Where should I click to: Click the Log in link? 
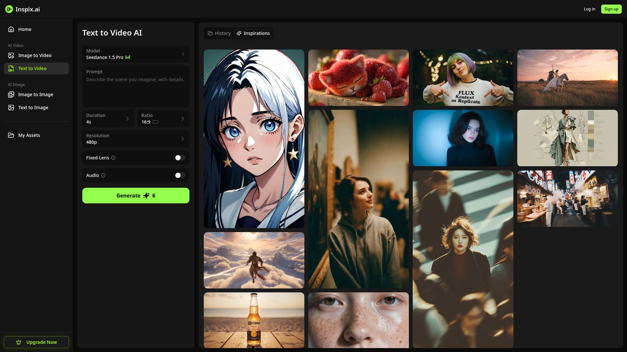tap(589, 9)
